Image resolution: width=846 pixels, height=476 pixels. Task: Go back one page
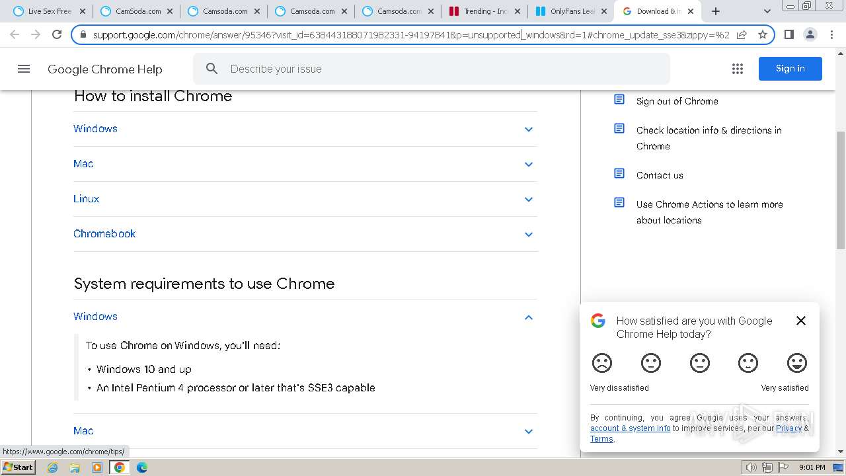[x=15, y=34]
